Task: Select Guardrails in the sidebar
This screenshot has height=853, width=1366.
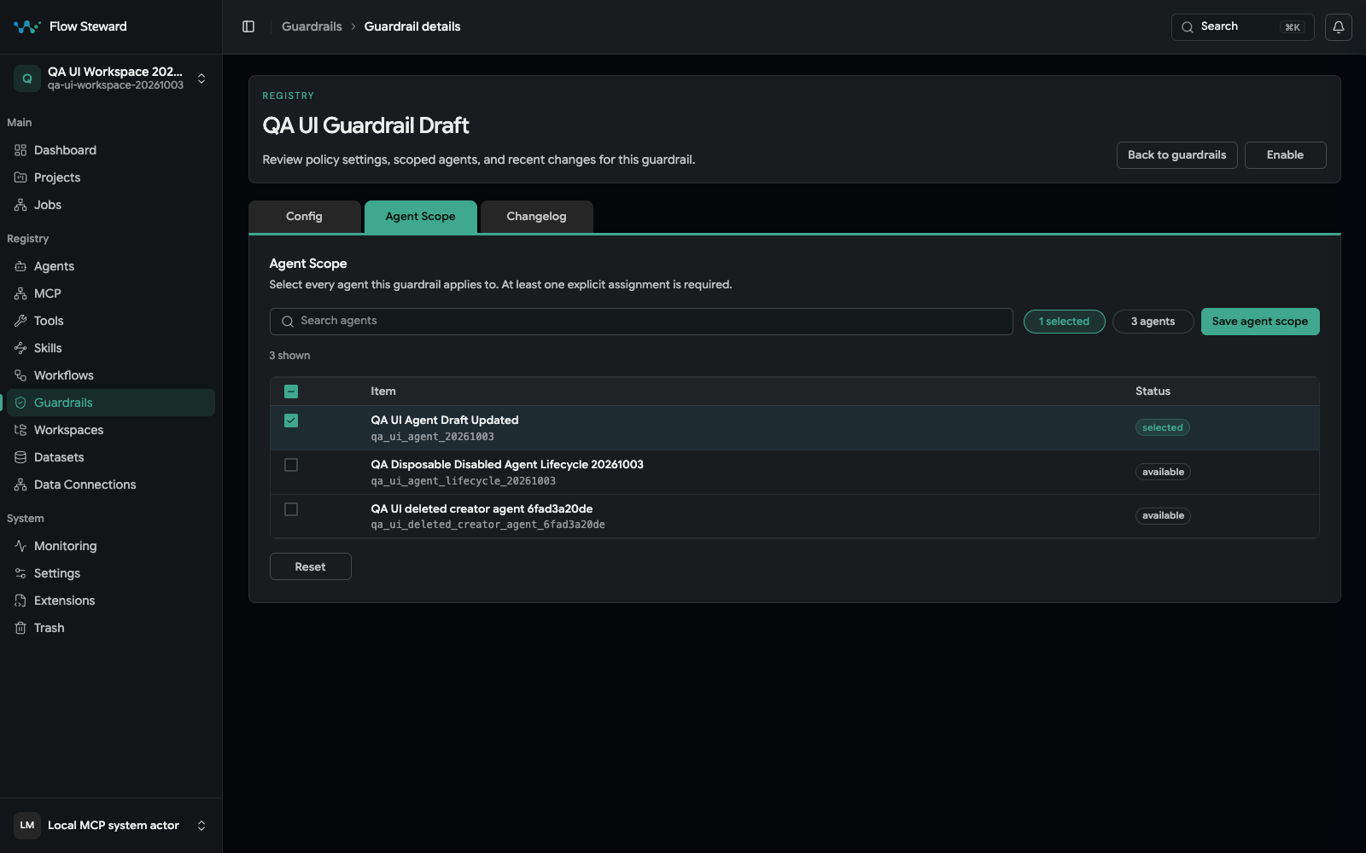Action: click(111, 403)
